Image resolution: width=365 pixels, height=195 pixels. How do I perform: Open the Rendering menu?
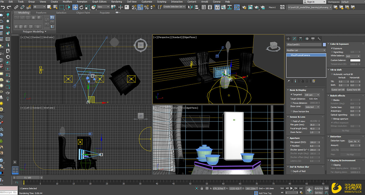117,1
